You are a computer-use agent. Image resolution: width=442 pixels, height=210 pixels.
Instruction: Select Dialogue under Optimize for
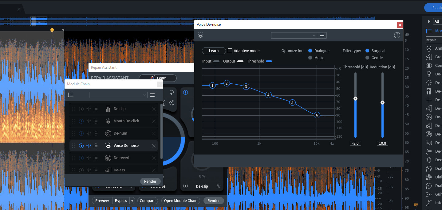[310, 51]
